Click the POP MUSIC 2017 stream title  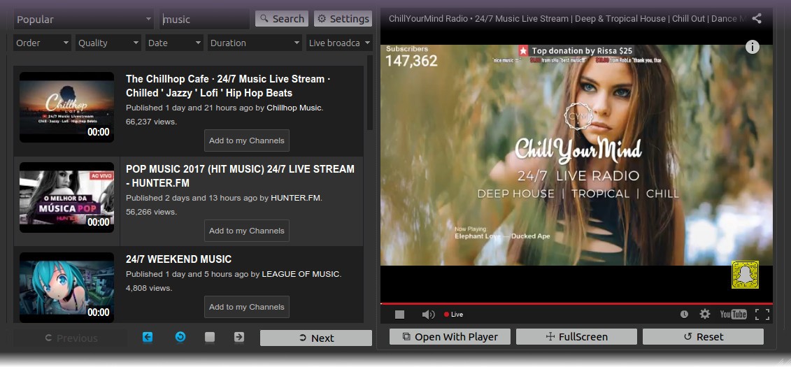[240, 176]
